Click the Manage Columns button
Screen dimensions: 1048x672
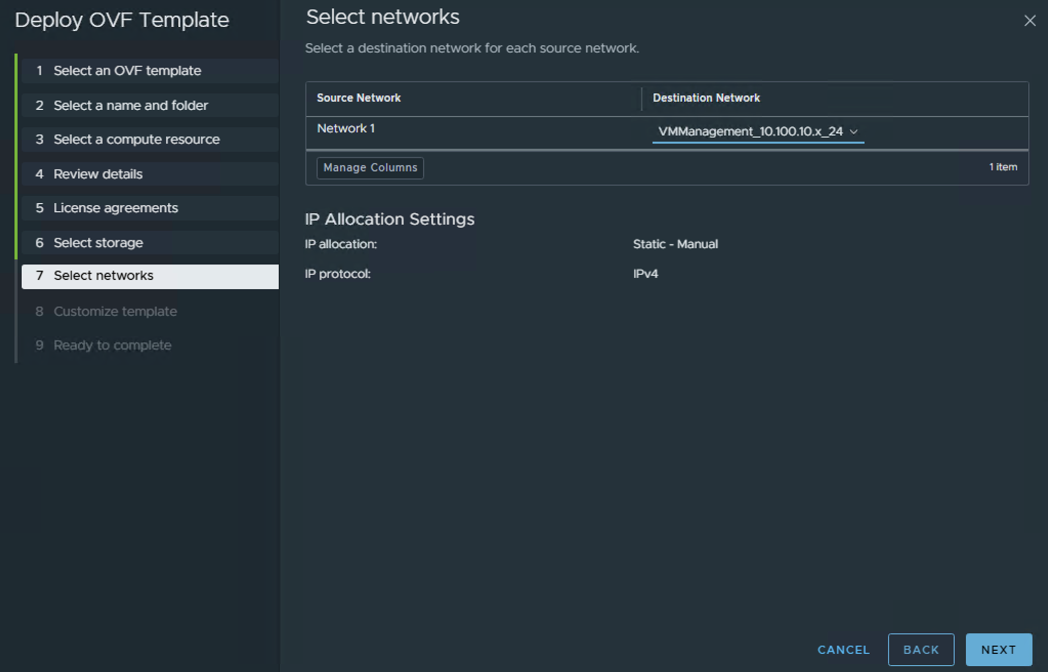point(370,167)
